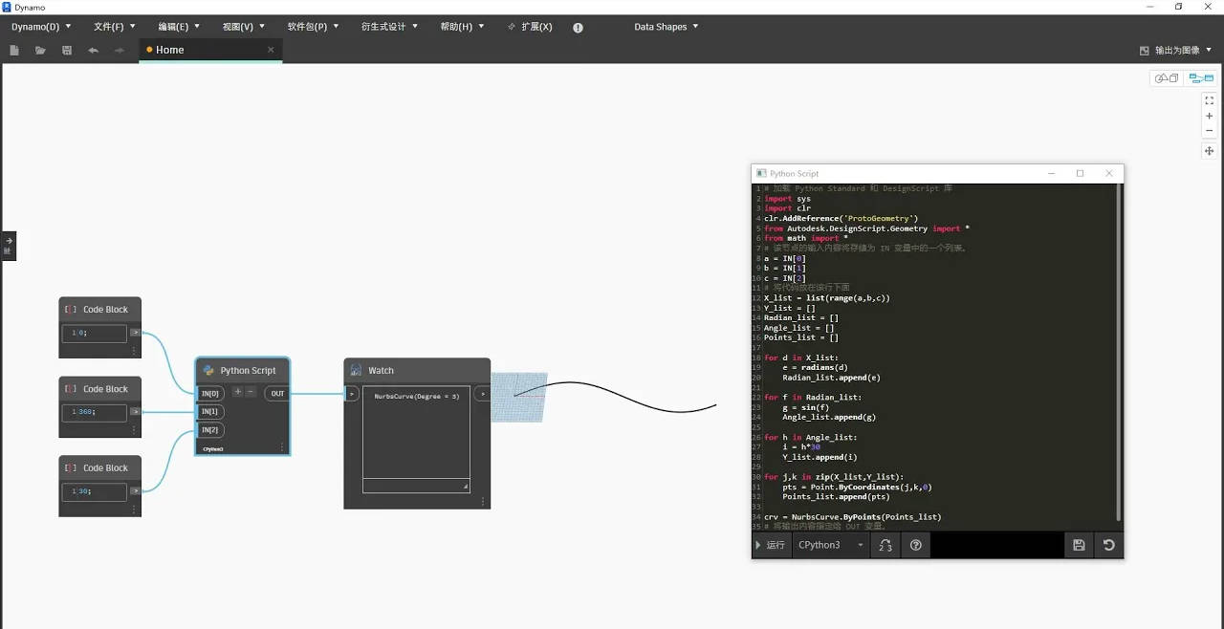Enable the graph view toggle
Screen dimensions: 1224x629
(x=1201, y=78)
